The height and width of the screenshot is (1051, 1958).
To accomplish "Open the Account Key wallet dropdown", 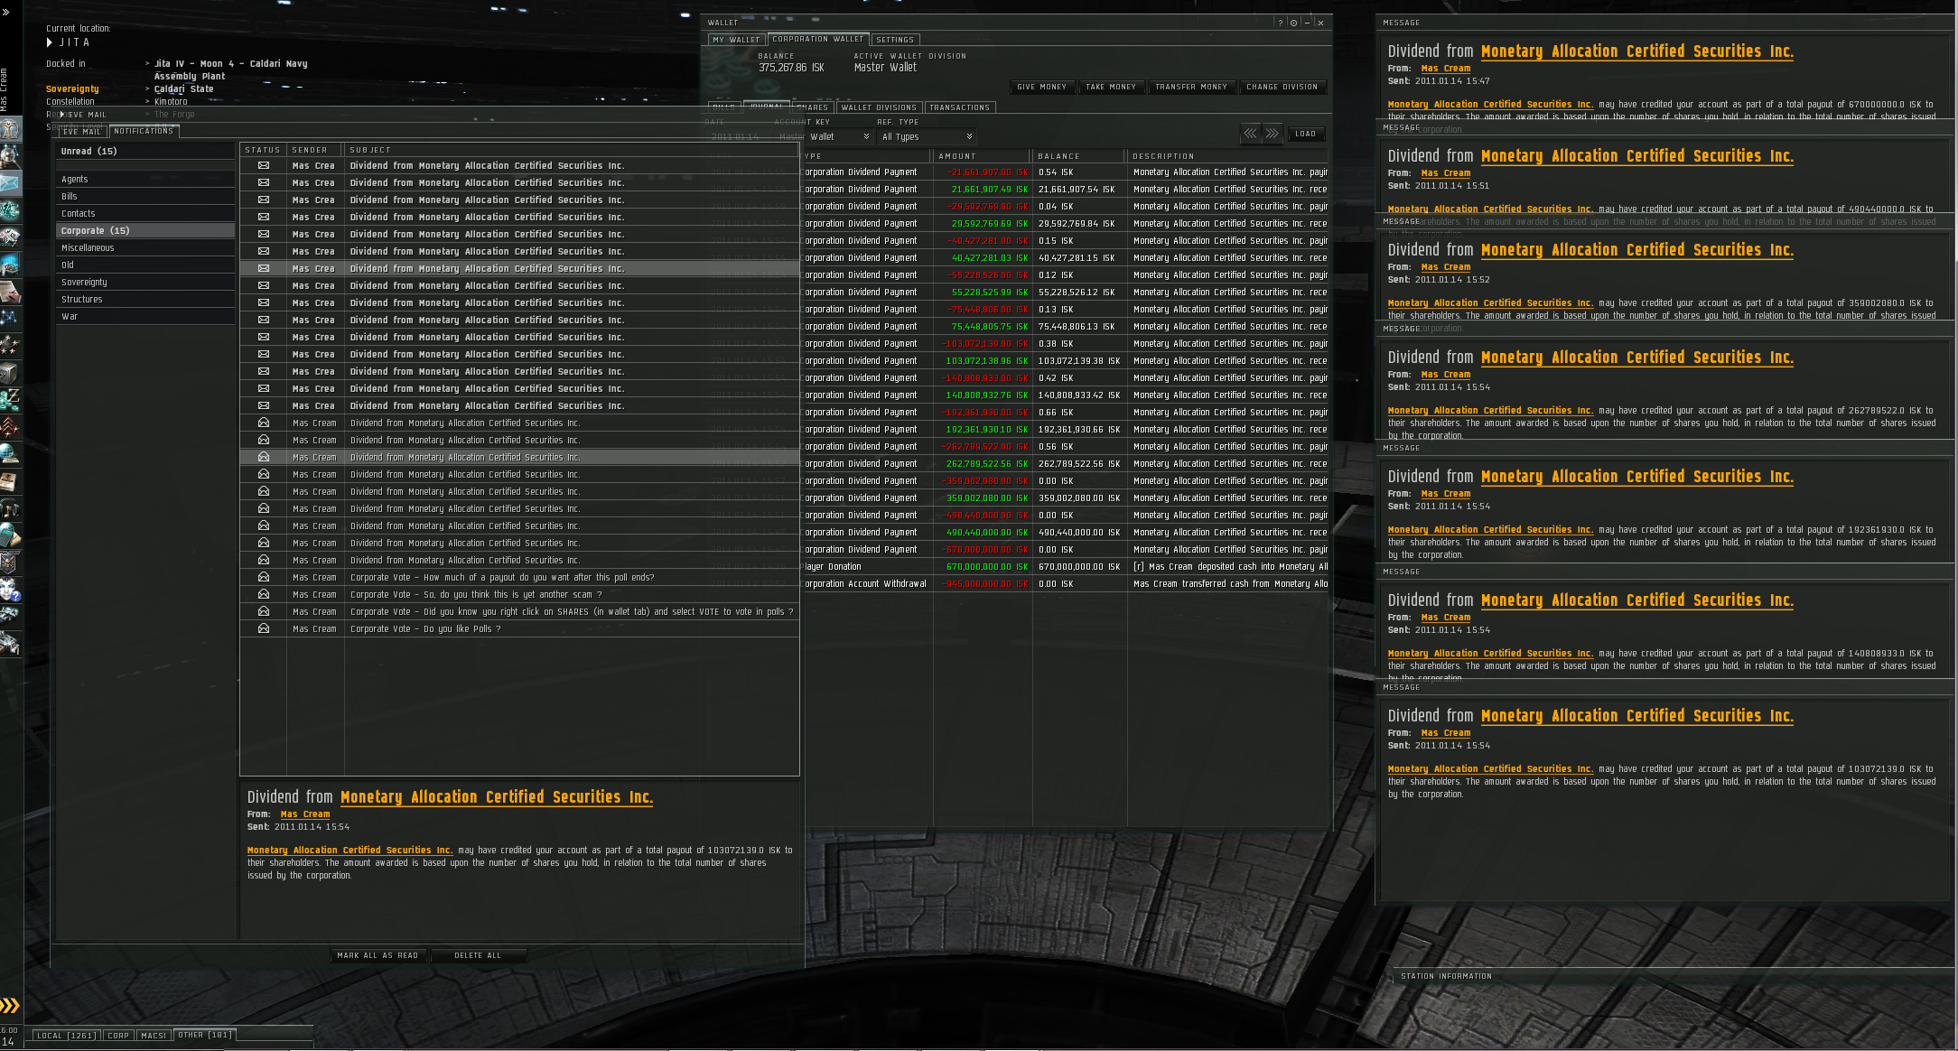I will (x=839, y=137).
